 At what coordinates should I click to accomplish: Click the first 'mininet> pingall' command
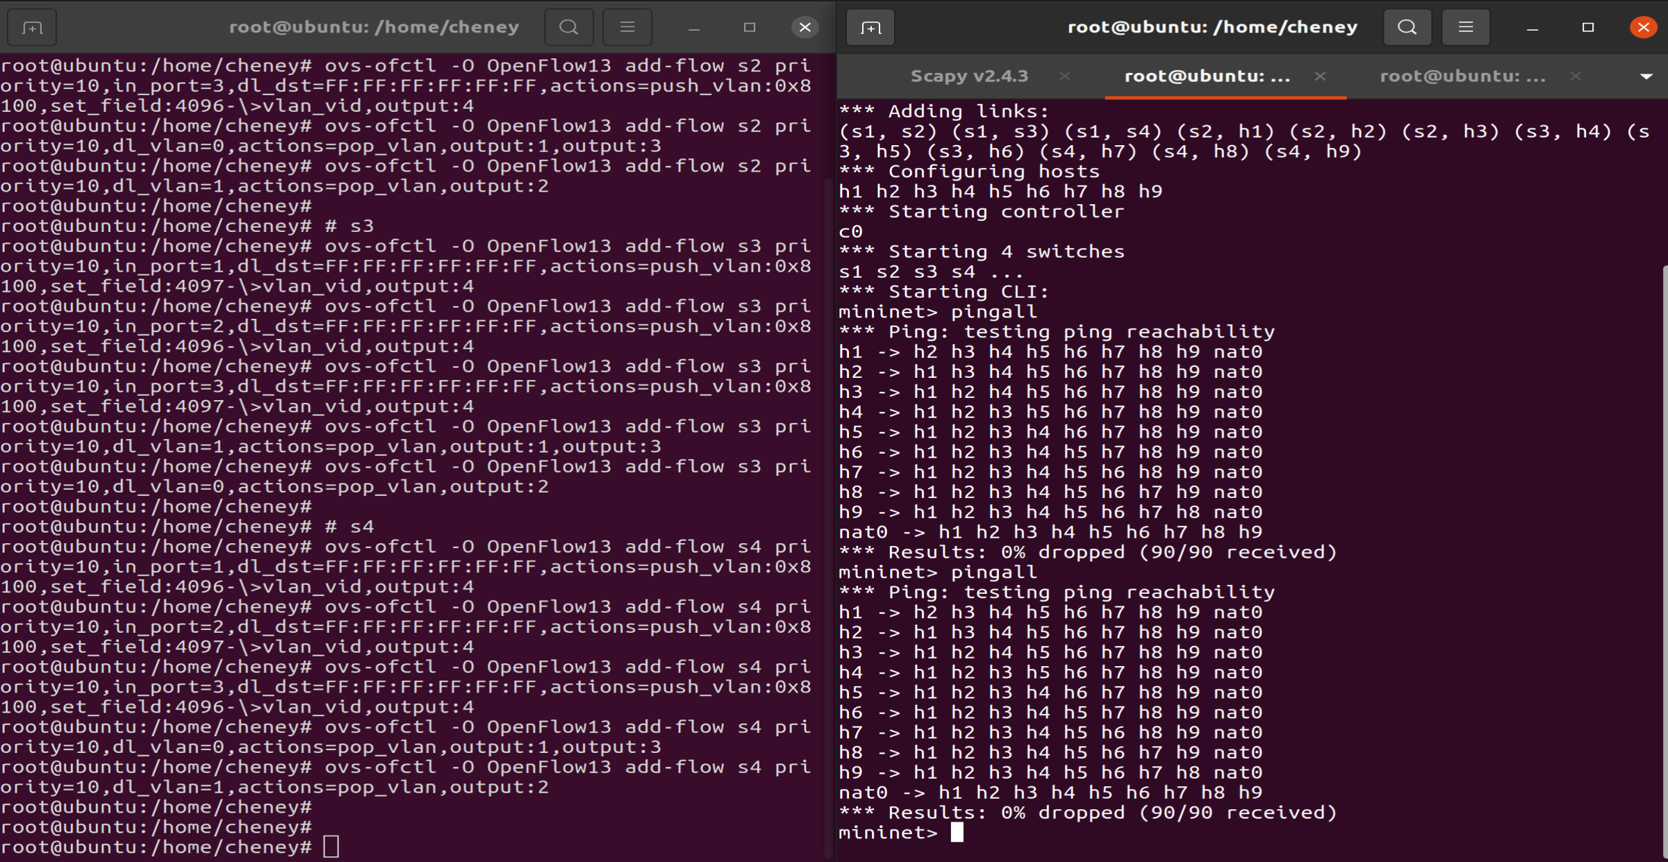tap(938, 312)
